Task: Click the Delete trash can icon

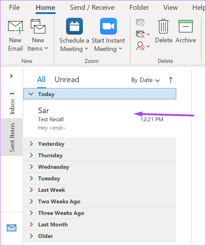Action: point(163,26)
